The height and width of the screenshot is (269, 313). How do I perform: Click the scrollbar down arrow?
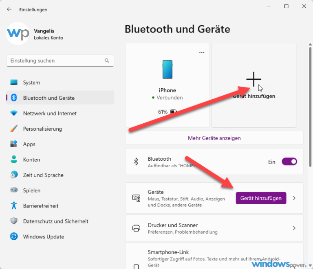[x=310, y=265]
